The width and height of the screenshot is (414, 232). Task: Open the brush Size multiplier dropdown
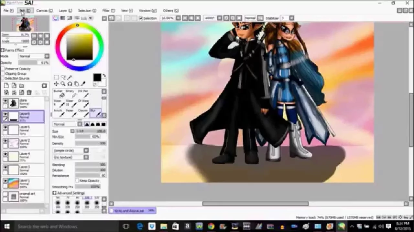(x=72, y=131)
